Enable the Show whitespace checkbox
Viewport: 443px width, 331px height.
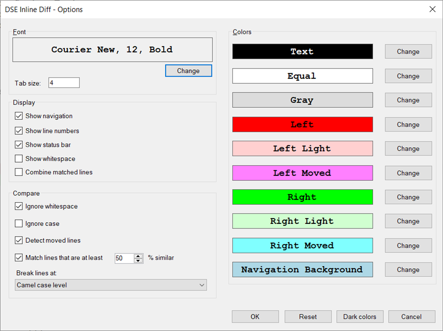(18, 159)
